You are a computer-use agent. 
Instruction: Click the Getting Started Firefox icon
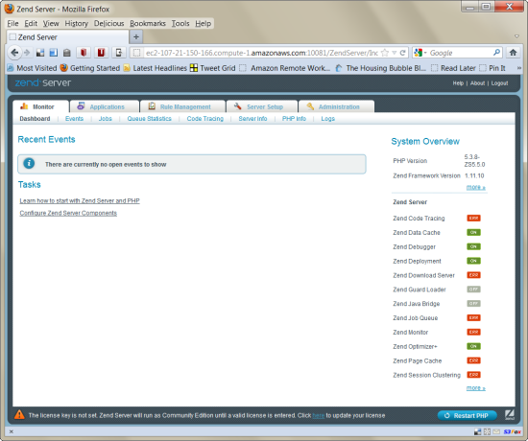pyautogui.click(x=63, y=68)
